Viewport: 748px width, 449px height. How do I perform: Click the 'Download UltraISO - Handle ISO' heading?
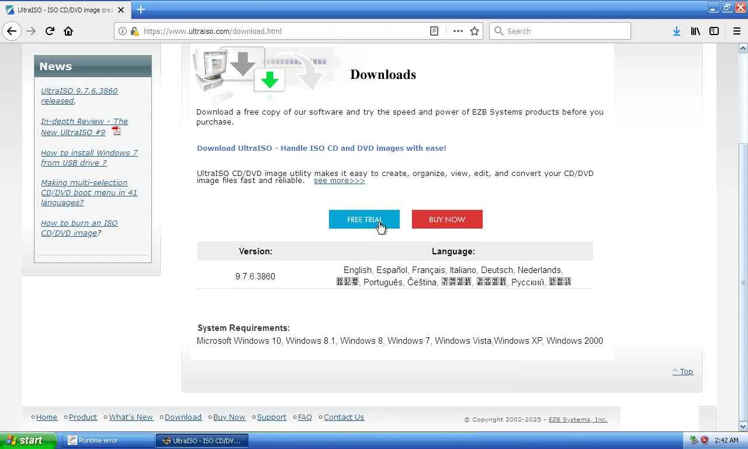coord(321,148)
